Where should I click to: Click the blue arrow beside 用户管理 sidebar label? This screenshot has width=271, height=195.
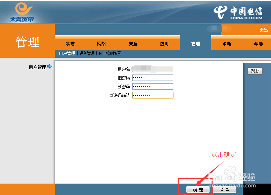point(50,67)
